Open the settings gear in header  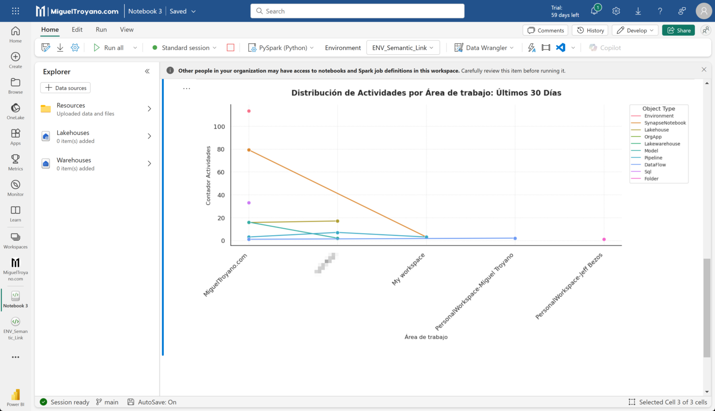(x=616, y=11)
